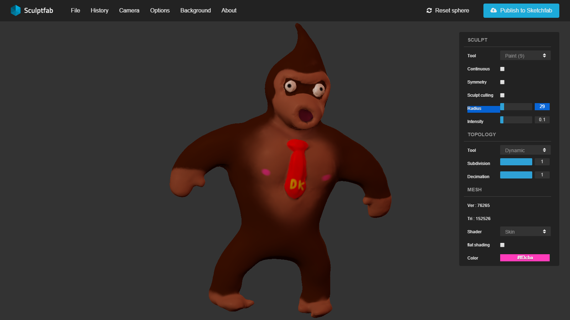Image resolution: width=570 pixels, height=320 pixels.
Task: Click the Decimation slider bar
Action: pyautogui.click(x=516, y=175)
